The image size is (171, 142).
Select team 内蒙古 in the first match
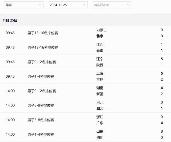coord(102,30)
